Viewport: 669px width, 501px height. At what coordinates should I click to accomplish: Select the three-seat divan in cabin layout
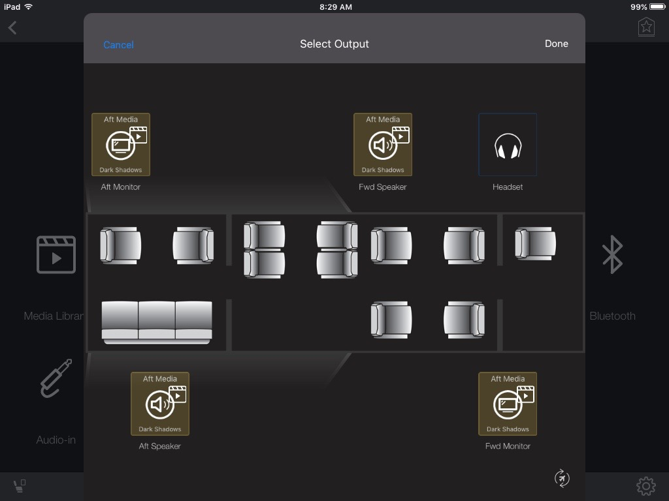click(157, 322)
